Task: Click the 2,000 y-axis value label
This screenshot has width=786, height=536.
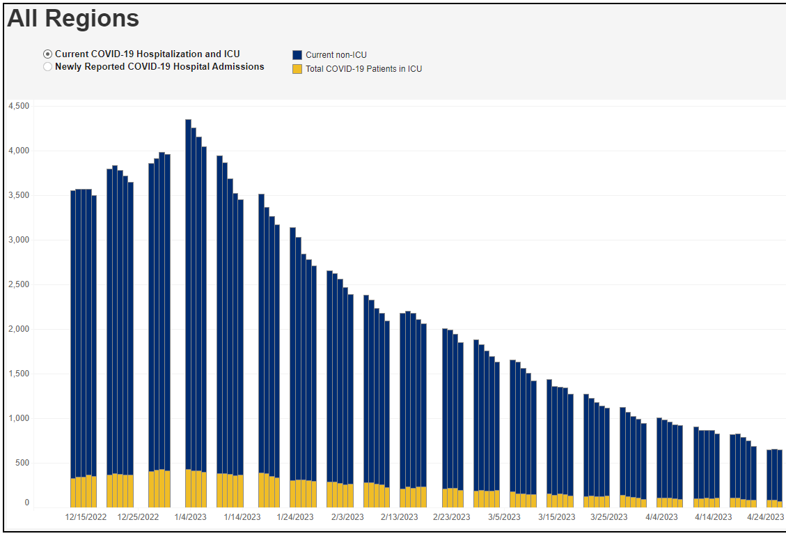Action: pyautogui.click(x=18, y=329)
